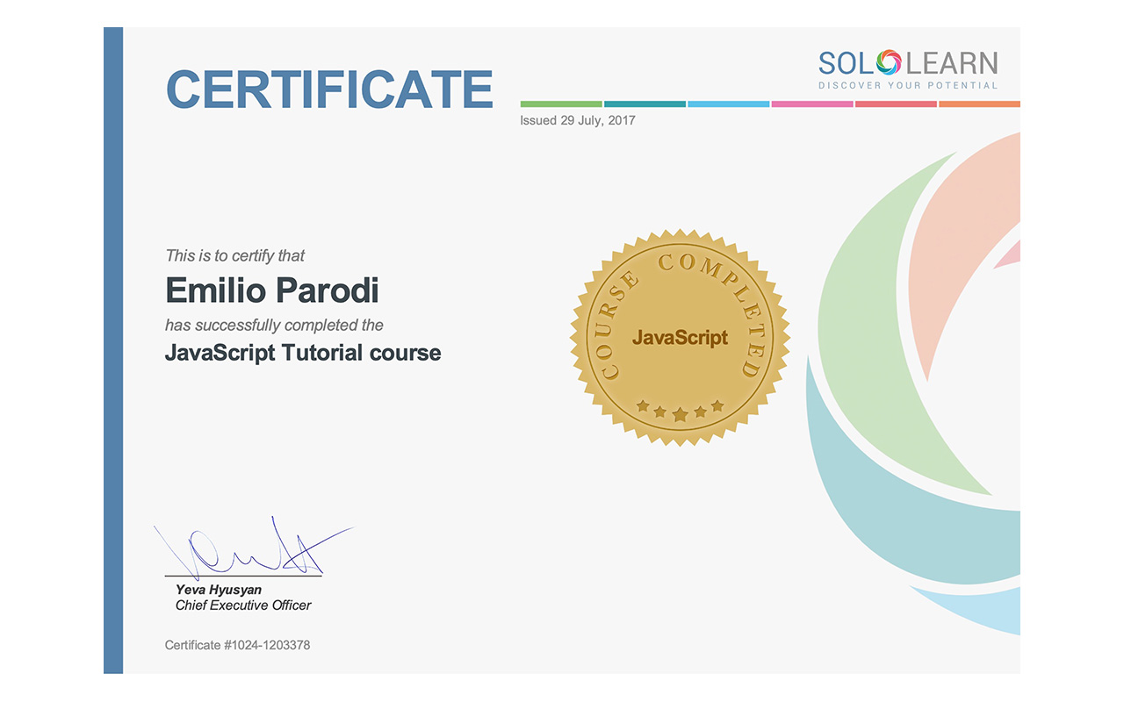This screenshot has height=702, width=1124.
Task: Click the JavaScript Tutorial course title
Action: pyautogui.click(x=303, y=353)
